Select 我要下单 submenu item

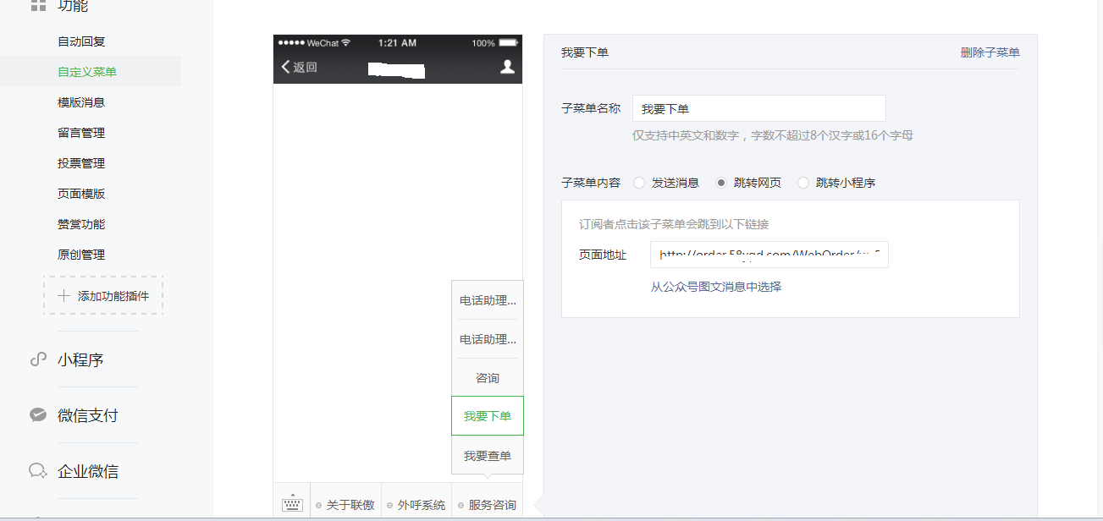pyautogui.click(x=488, y=416)
